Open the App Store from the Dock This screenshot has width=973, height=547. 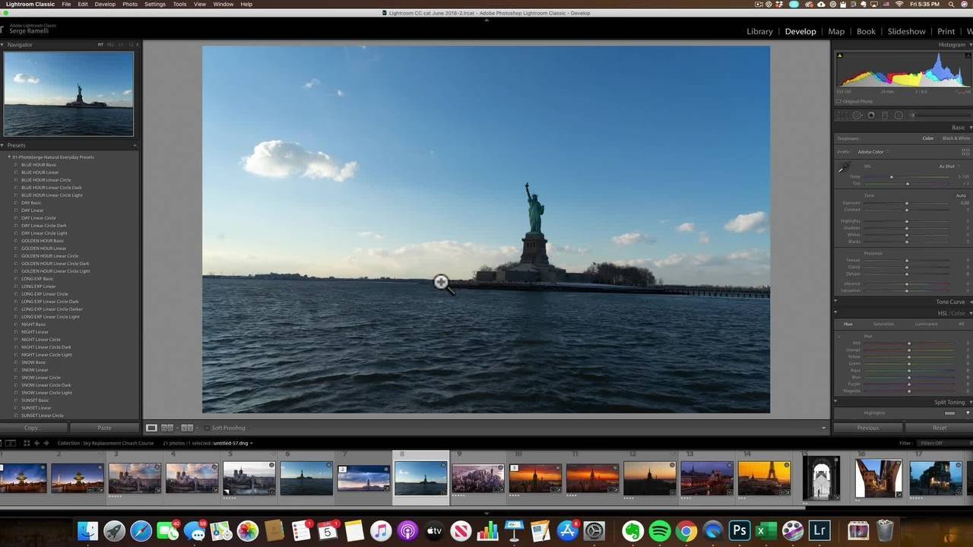coord(568,530)
